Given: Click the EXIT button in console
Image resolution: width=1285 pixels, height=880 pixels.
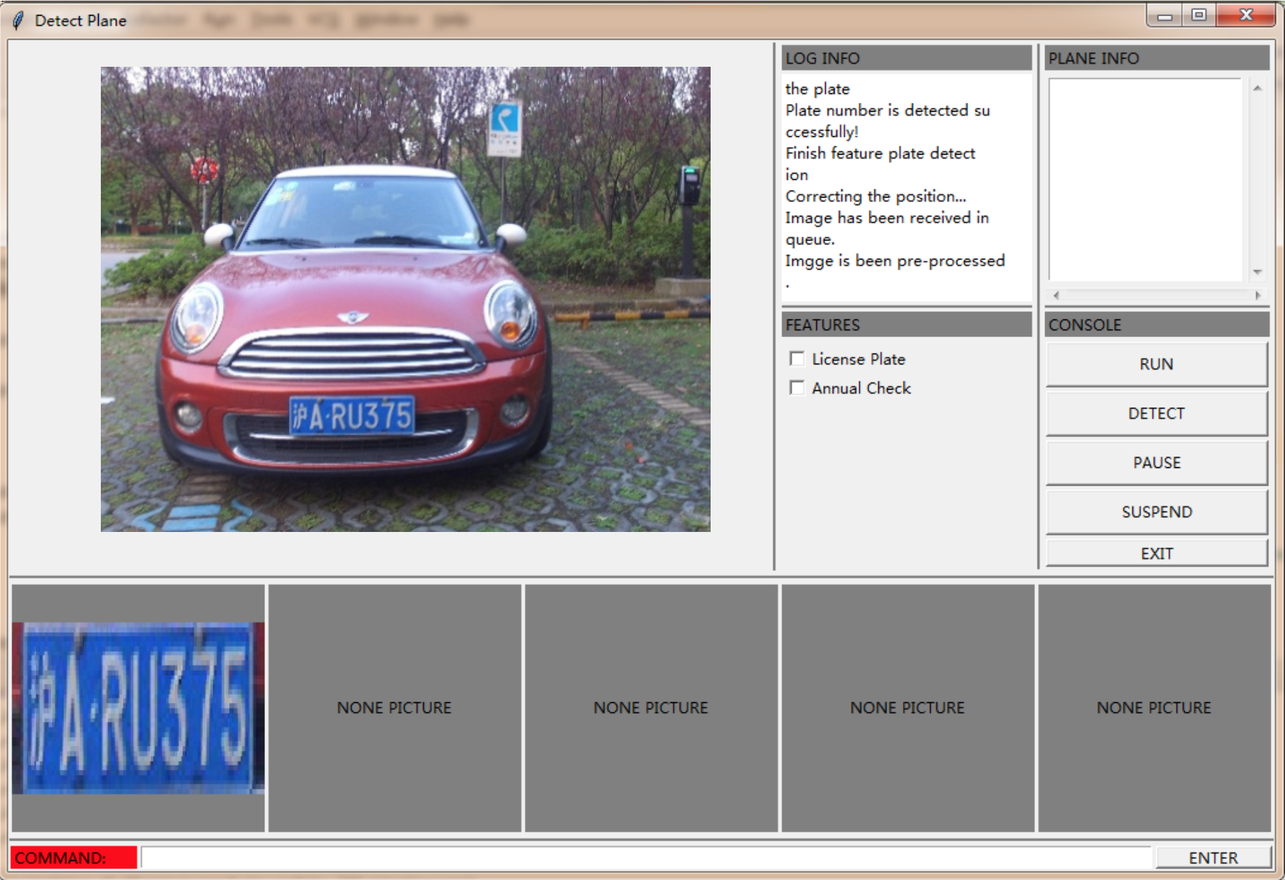Looking at the screenshot, I should click(1156, 553).
